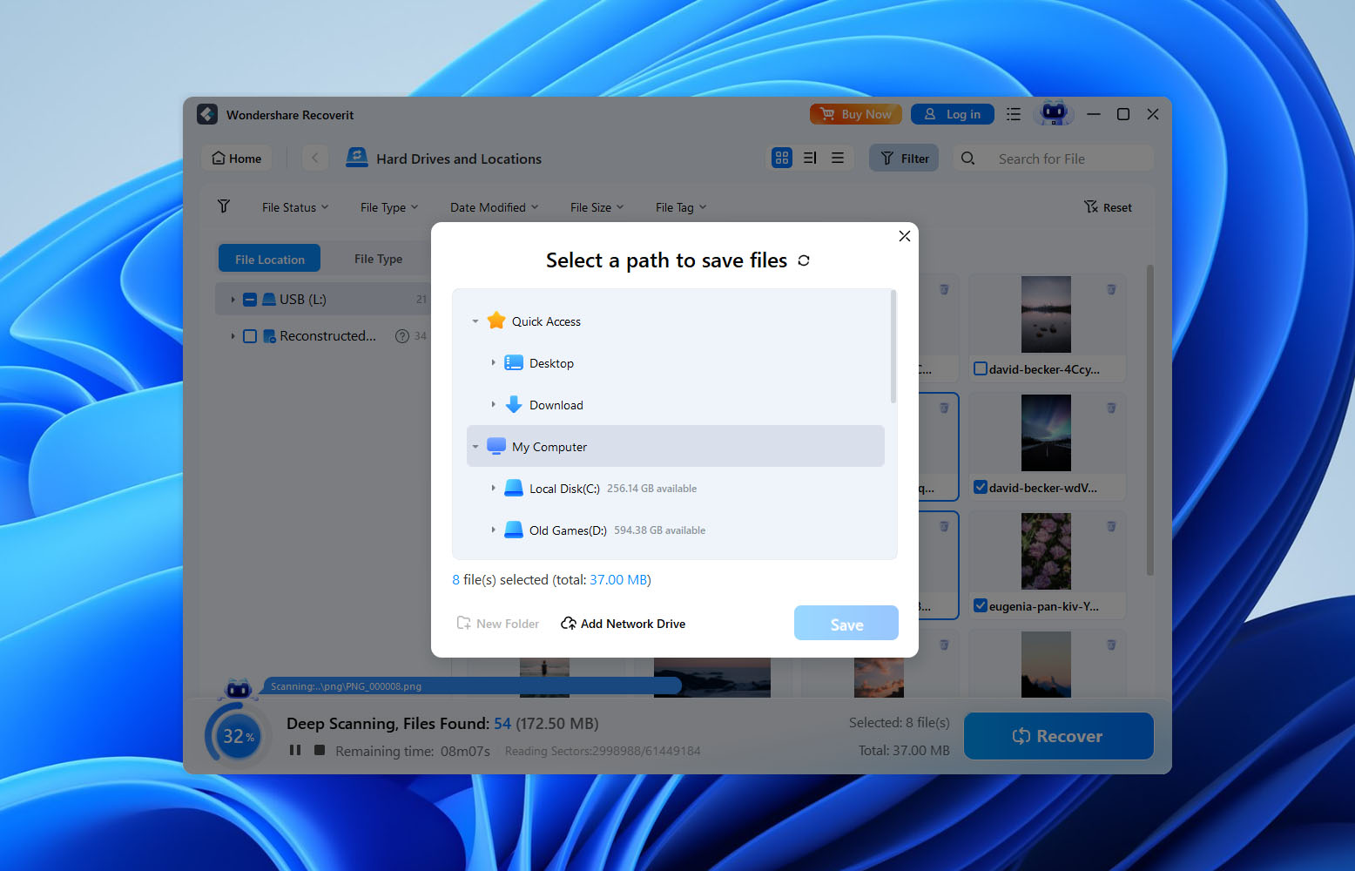Select Quick Access in folder tree
Image resolution: width=1355 pixels, height=871 pixels.
546,321
